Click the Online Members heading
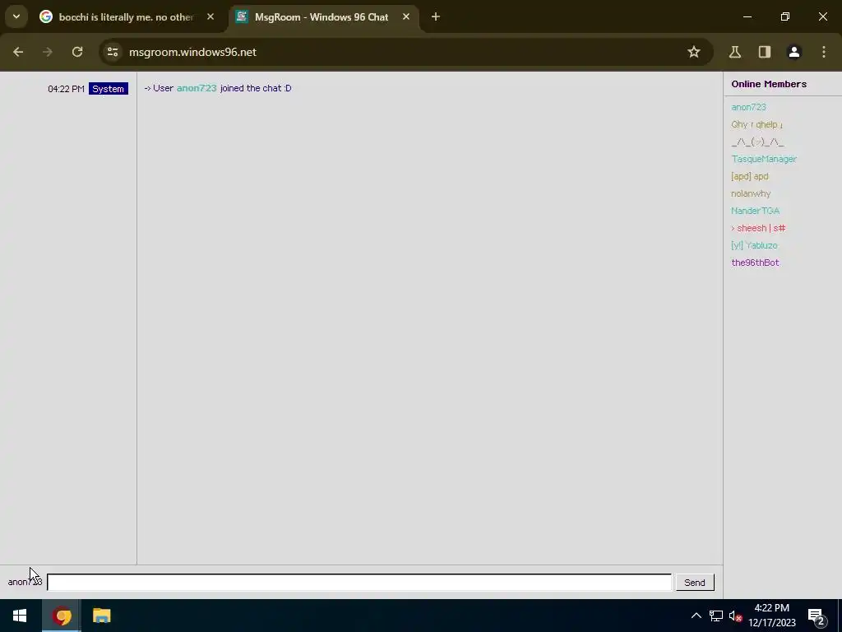This screenshot has height=632, width=842. [x=769, y=84]
